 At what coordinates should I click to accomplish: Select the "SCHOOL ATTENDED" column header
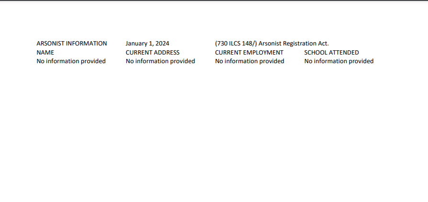(x=331, y=53)
